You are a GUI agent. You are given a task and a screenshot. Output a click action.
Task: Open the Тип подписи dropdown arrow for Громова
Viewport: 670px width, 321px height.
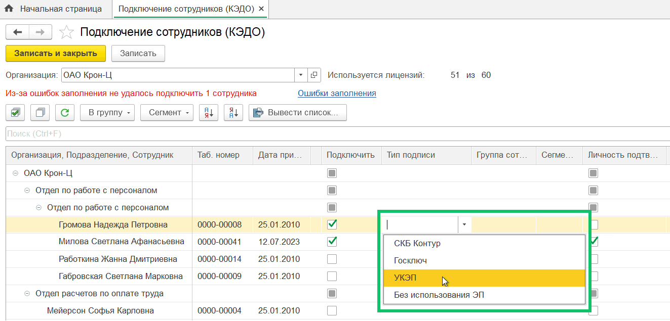(464, 224)
